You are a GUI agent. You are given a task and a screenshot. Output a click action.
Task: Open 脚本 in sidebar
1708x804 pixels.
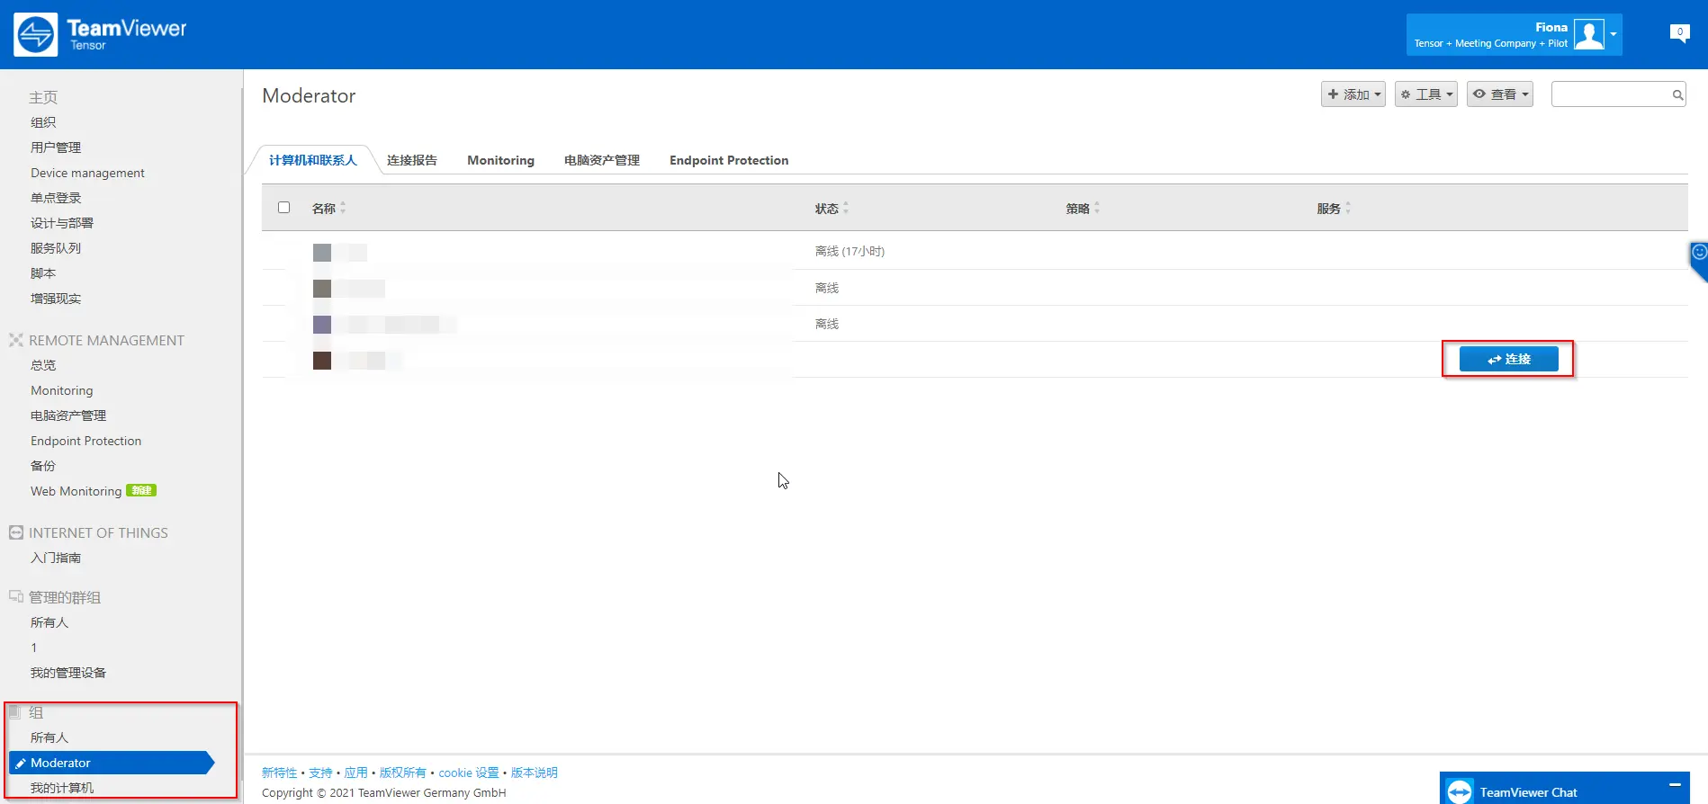(x=43, y=273)
